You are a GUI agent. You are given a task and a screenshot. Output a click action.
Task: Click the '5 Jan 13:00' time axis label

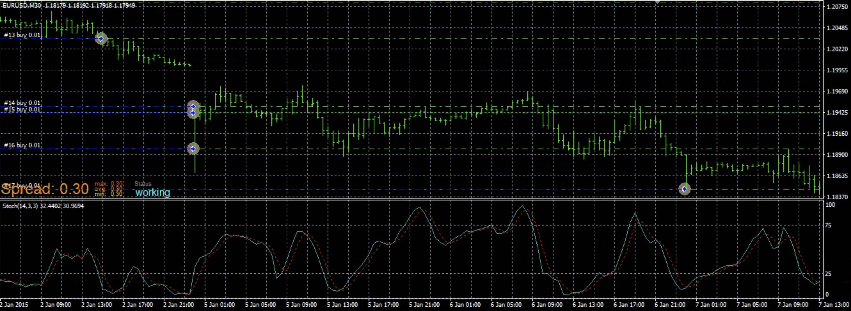(342, 304)
